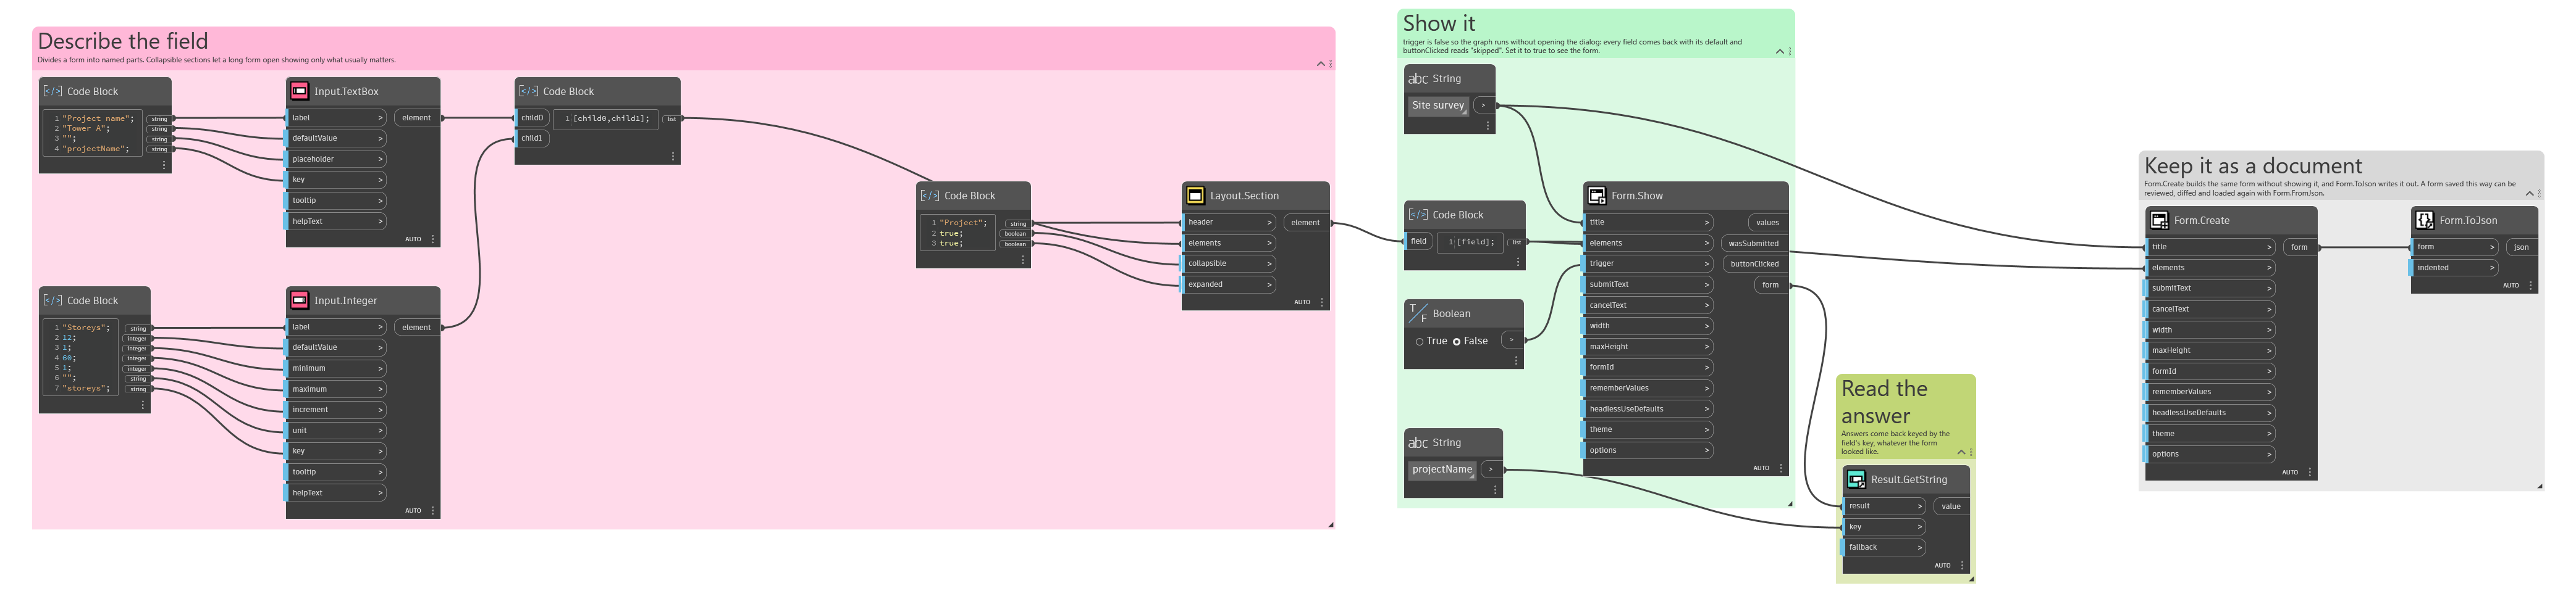Click the child1 input port on Code Block
The height and width of the screenshot is (591, 2576).
[533, 139]
